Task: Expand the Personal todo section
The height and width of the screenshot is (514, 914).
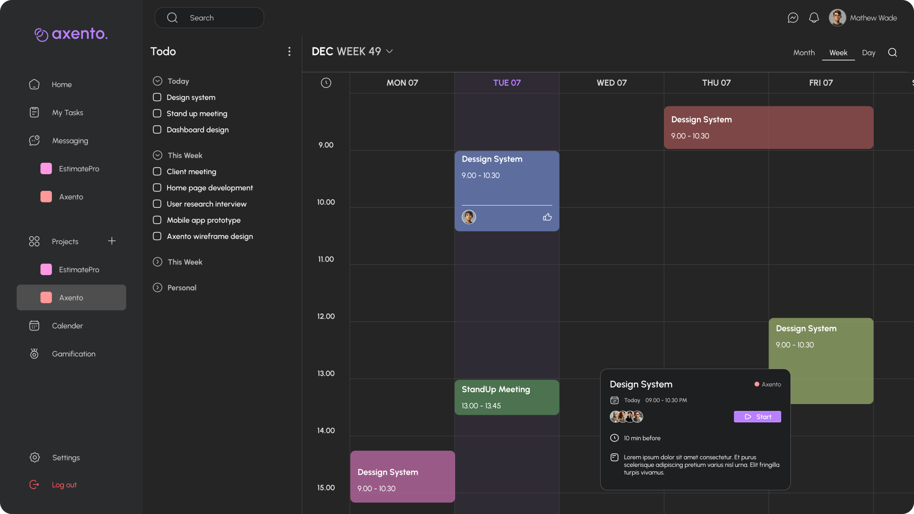Action: [157, 288]
